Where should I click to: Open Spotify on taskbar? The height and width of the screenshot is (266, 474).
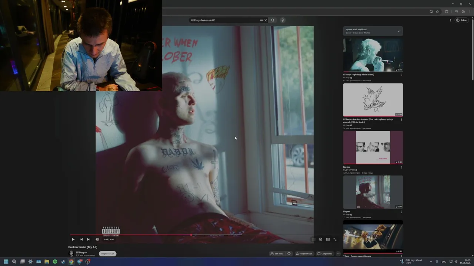(55, 262)
